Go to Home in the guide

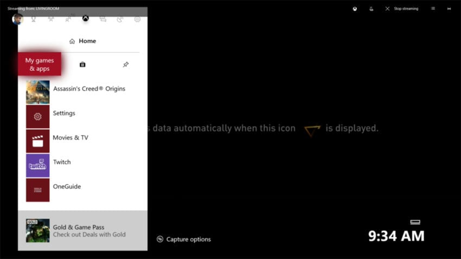click(82, 41)
